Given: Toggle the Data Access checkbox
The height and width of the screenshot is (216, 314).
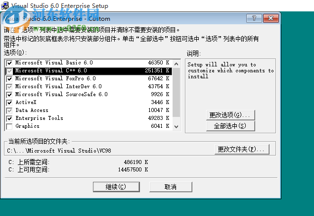Looking at the screenshot, I should (x=9, y=110).
